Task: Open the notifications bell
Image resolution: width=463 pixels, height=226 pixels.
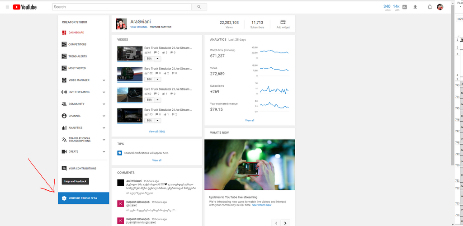Action: tap(430, 7)
